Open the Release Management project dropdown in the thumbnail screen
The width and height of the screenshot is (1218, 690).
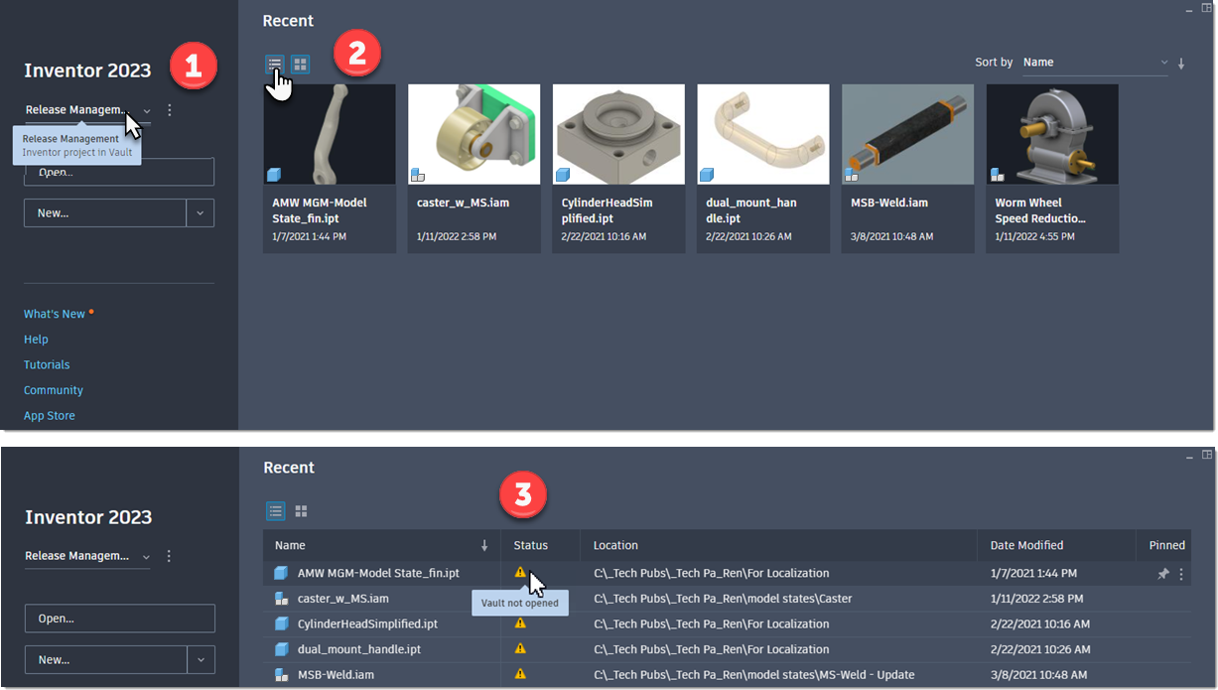[88, 110]
